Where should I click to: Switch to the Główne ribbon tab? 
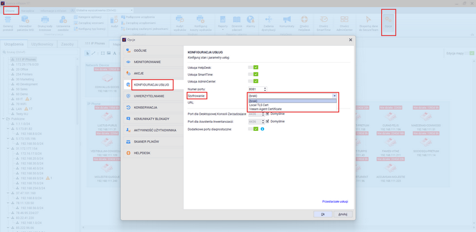tap(10, 11)
